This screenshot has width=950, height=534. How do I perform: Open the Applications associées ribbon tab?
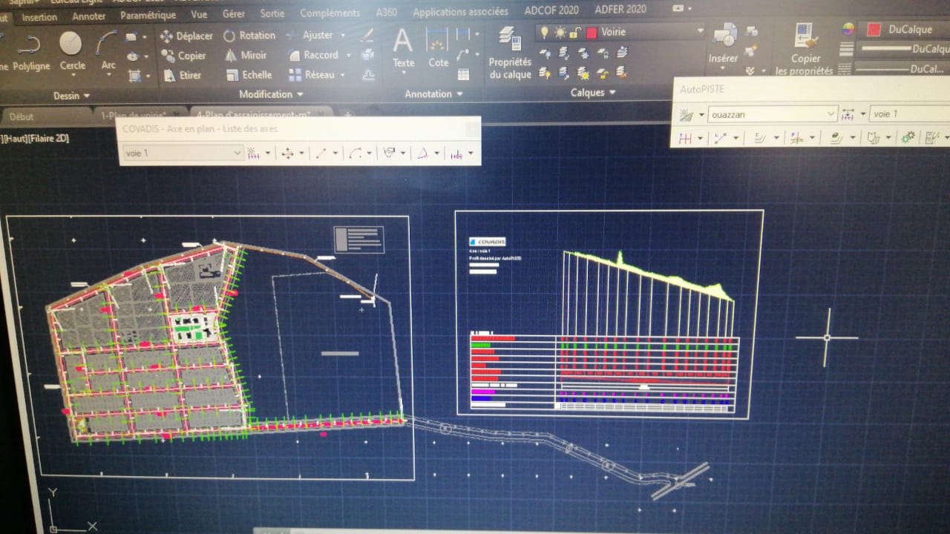[x=461, y=11]
